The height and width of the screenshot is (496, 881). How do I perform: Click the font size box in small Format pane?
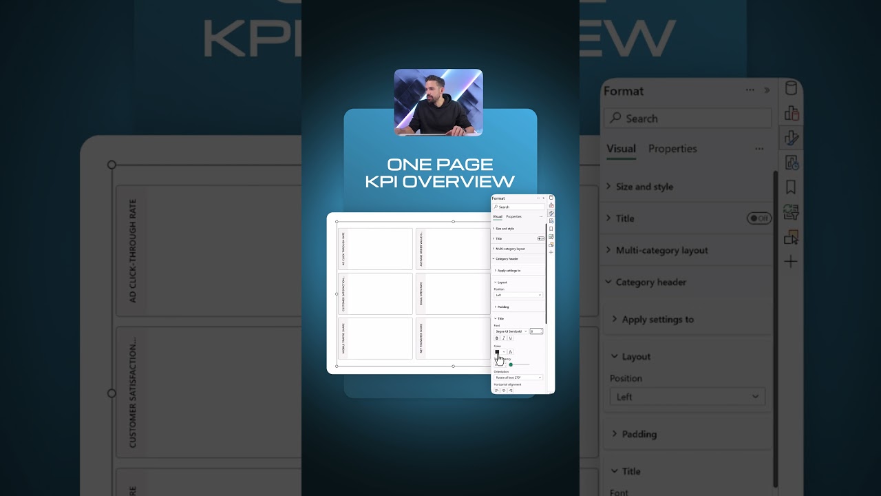pos(536,331)
